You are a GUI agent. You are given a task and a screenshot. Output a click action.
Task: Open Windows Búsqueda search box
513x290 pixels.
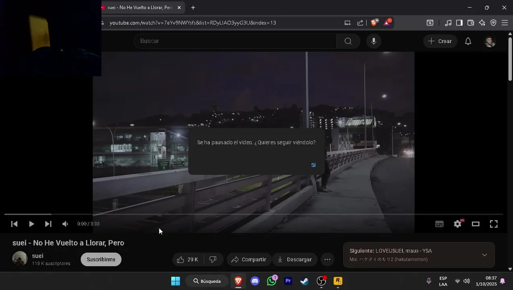[x=207, y=281]
